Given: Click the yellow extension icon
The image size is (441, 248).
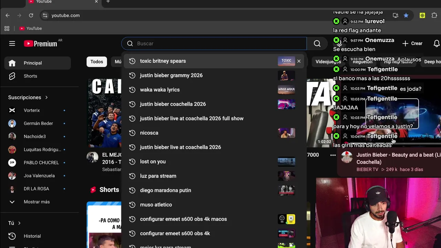Looking at the screenshot, I should click(422, 15).
